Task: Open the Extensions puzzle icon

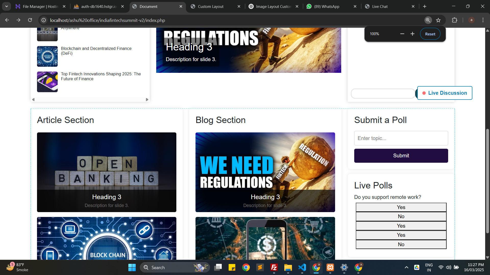Action: coord(455,20)
